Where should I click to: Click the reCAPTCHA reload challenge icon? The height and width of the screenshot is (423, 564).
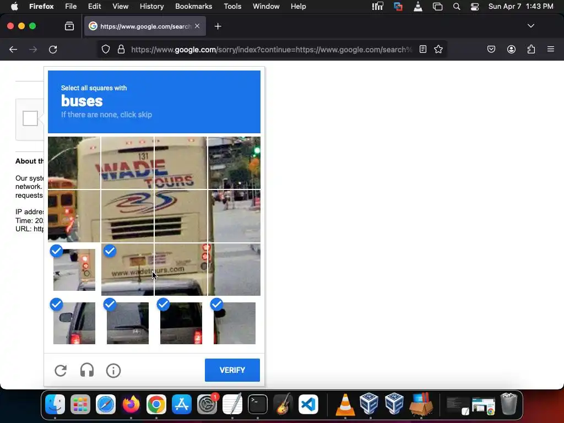point(61,371)
